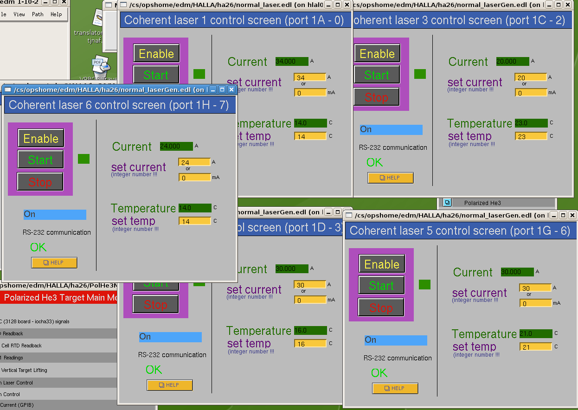
Task: Click Start in the laser 3 window
Action: tap(377, 75)
